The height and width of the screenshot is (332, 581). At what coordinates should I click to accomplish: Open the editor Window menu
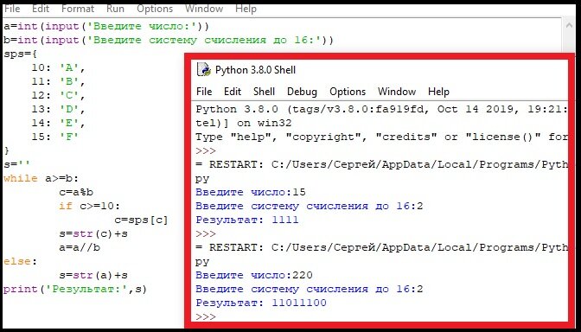tap(204, 9)
